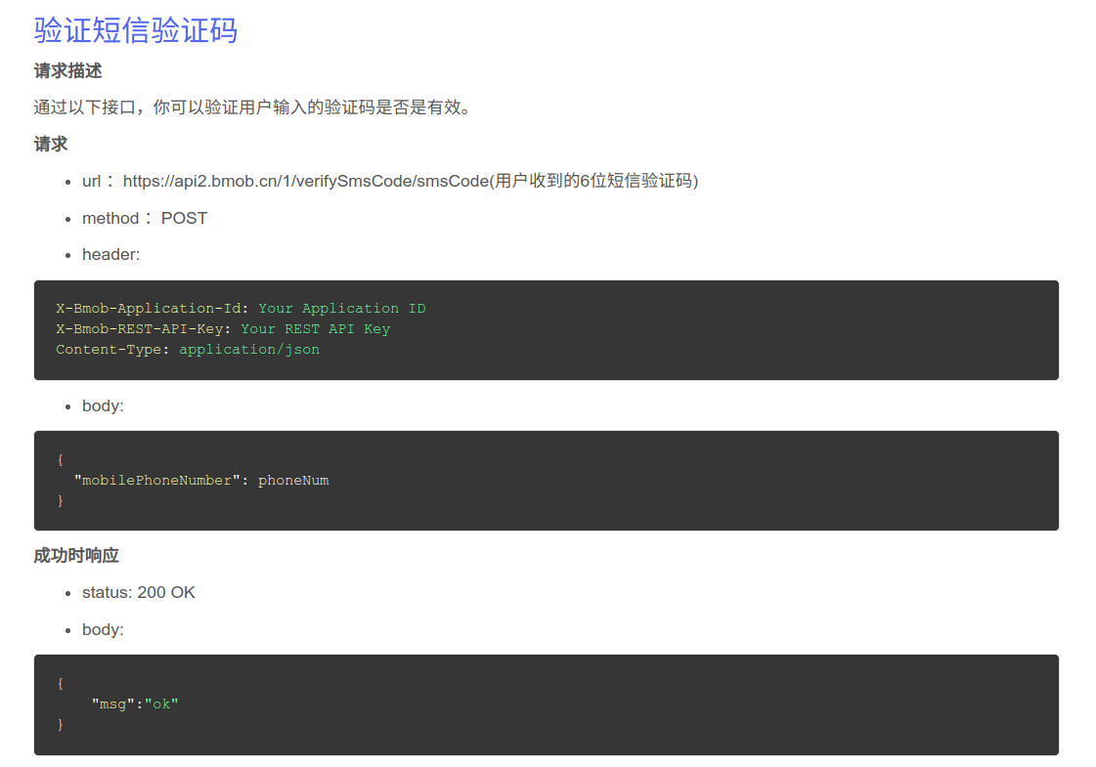
Task: Click the phoneNum value in code
Action: [x=293, y=480]
